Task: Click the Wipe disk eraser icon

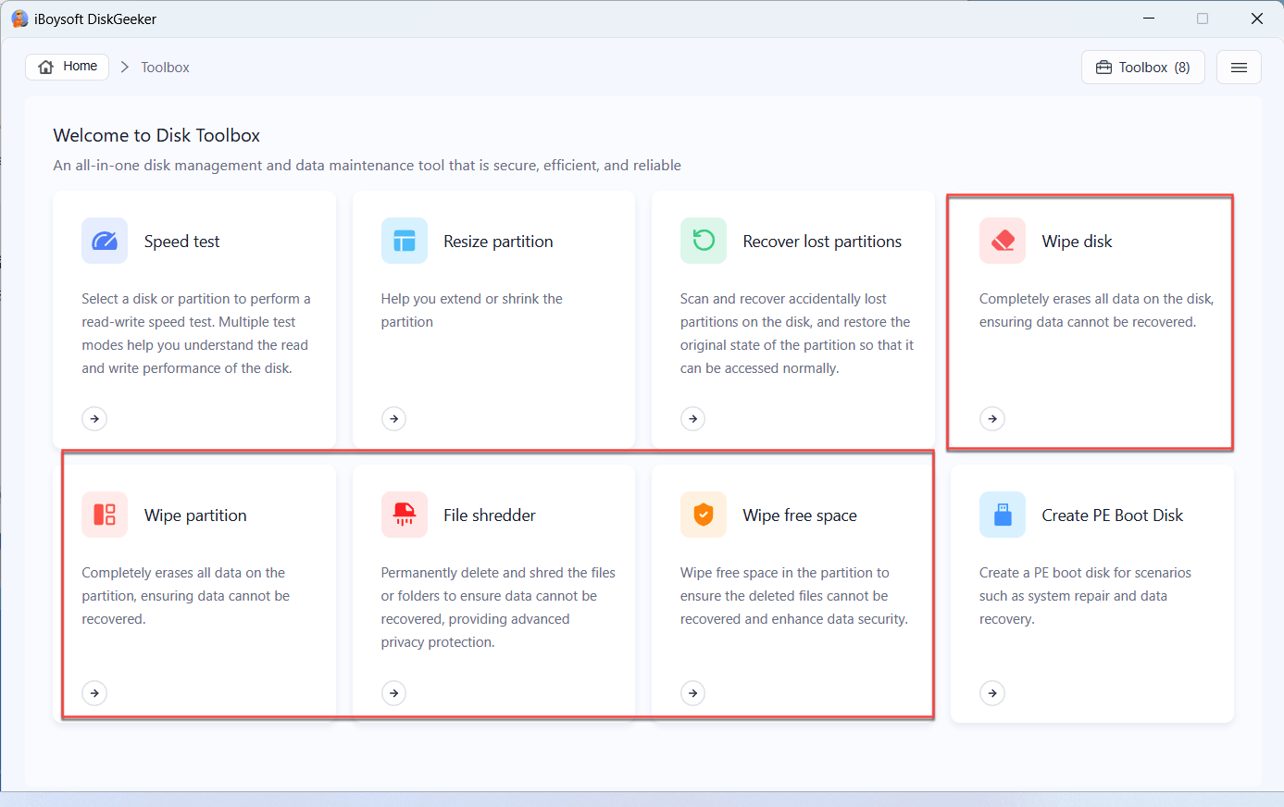Action: coord(1003,241)
